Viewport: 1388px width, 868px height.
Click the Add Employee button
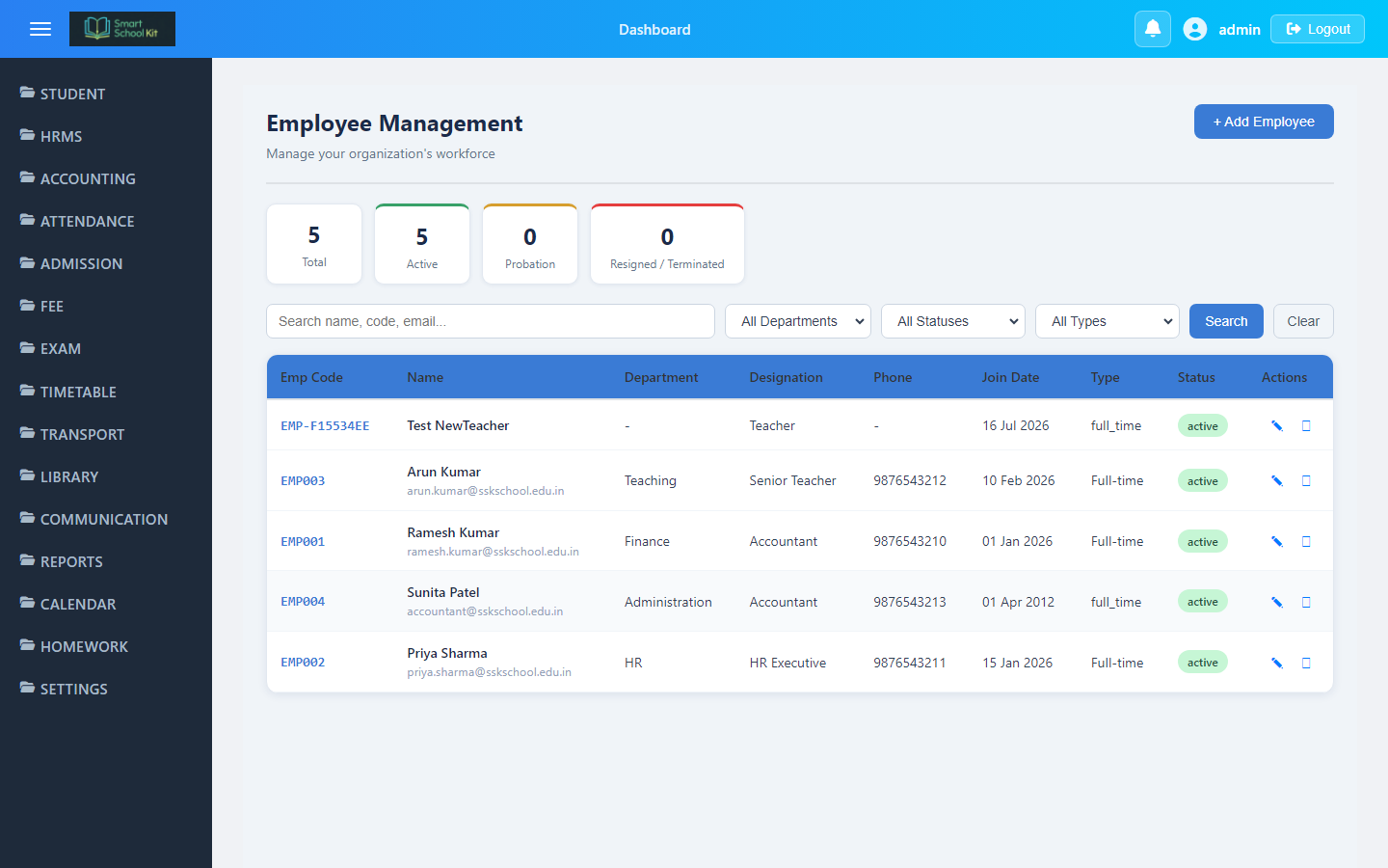(1264, 122)
